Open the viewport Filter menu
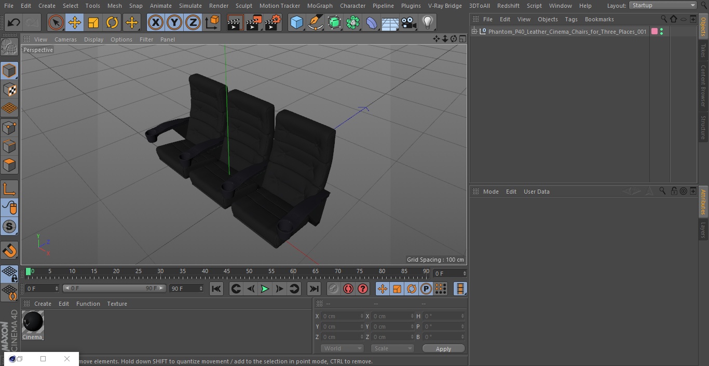The height and width of the screenshot is (366, 709). [146, 39]
